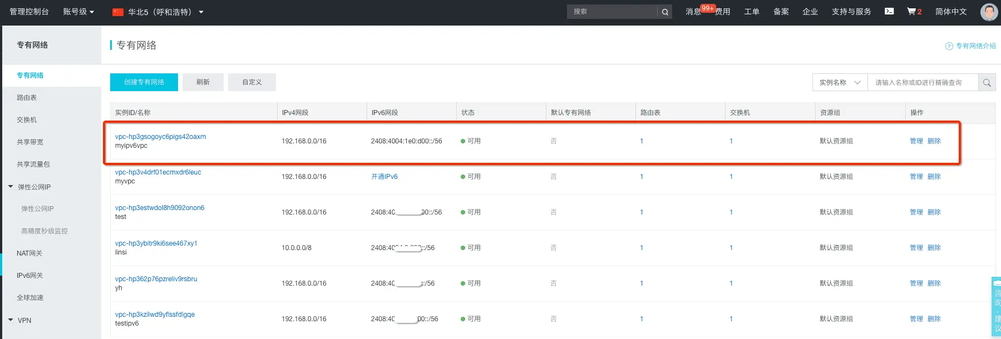Image resolution: width=1001 pixels, height=339 pixels.
Task: Open vSwitch count for myvpc row
Action: [x=731, y=177]
